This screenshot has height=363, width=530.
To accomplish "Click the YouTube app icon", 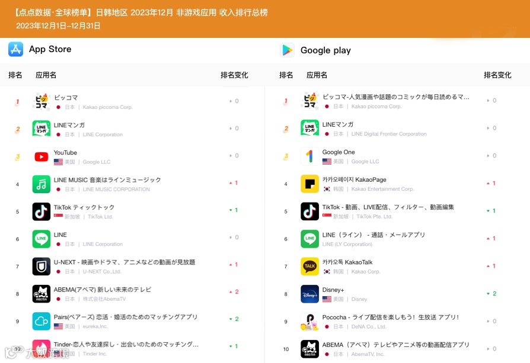I will 41,156.
